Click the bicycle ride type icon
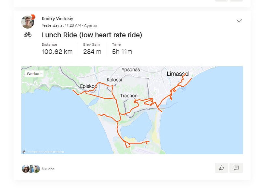The image size is (260, 188). [x=28, y=34]
